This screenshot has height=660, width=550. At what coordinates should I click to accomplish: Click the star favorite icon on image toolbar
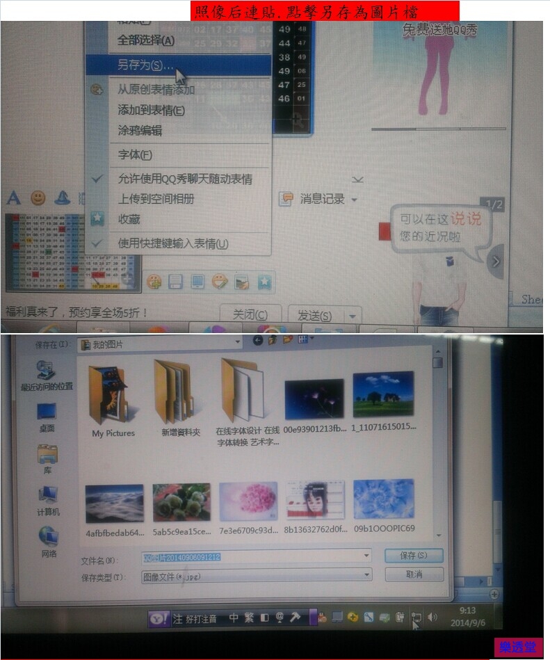pyautogui.click(x=264, y=282)
